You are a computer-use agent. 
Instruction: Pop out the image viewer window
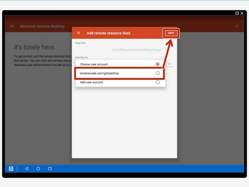pyautogui.click(x=237, y=13)
